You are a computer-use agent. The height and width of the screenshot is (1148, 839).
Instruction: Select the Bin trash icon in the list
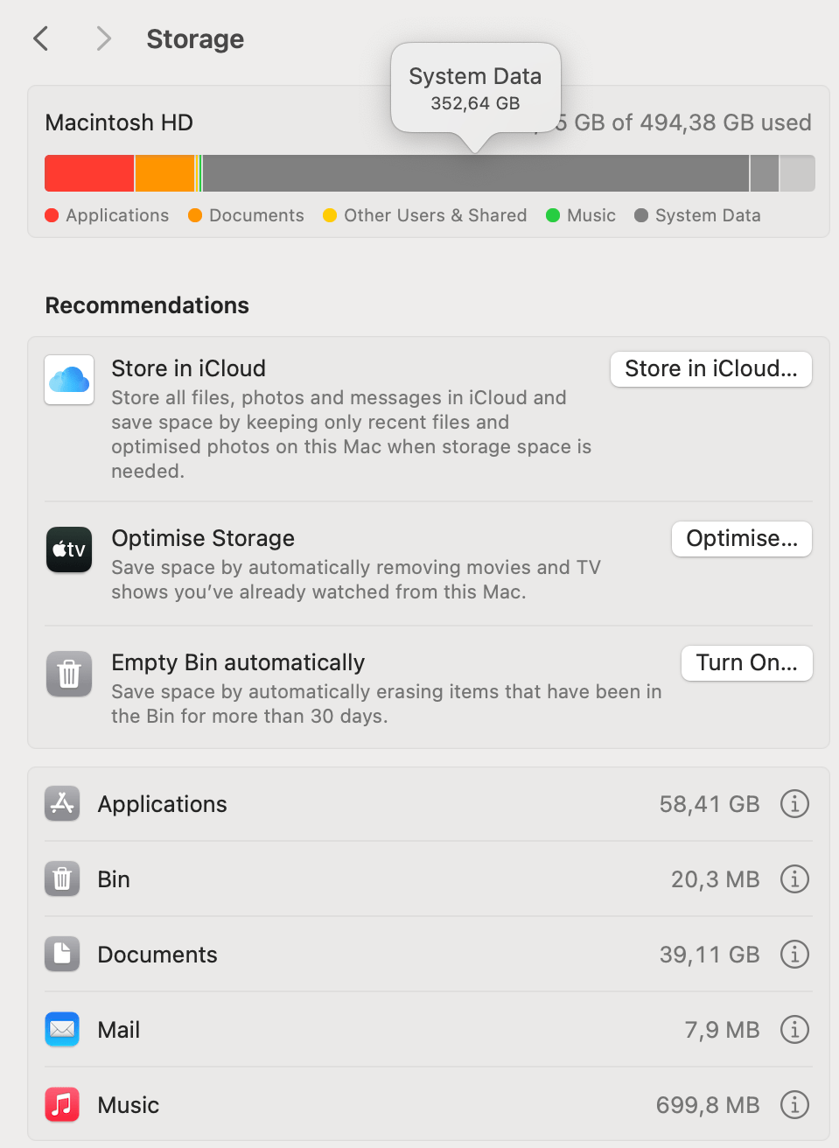pos(61,878)
